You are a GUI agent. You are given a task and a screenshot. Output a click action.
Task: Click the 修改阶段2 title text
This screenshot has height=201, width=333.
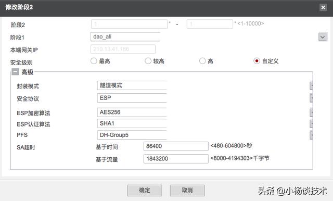point(19,7)
